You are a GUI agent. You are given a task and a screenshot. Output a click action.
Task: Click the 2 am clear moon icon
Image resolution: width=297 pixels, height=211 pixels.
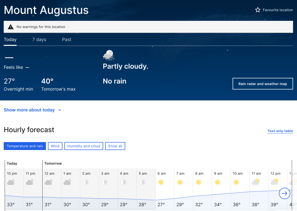(86, 182)
